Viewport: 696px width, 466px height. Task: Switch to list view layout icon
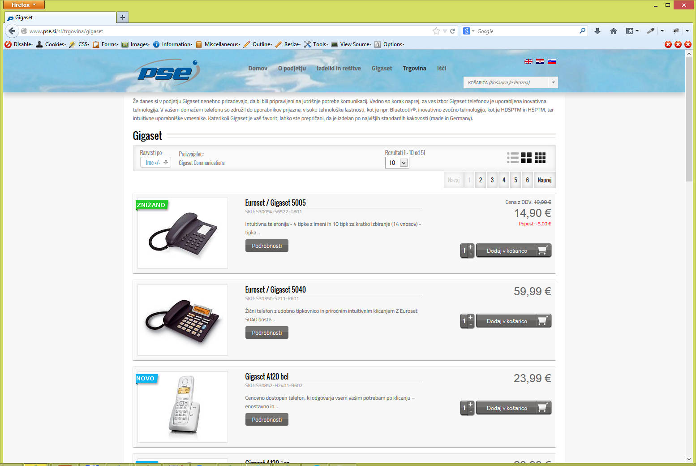tap(513, 158)
